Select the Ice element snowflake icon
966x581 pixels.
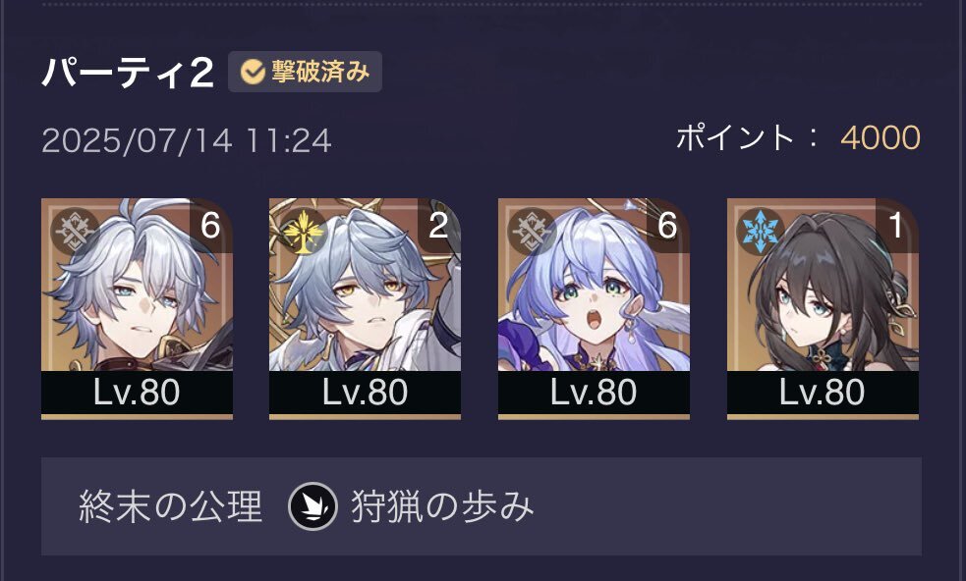(x=760, y=232)
